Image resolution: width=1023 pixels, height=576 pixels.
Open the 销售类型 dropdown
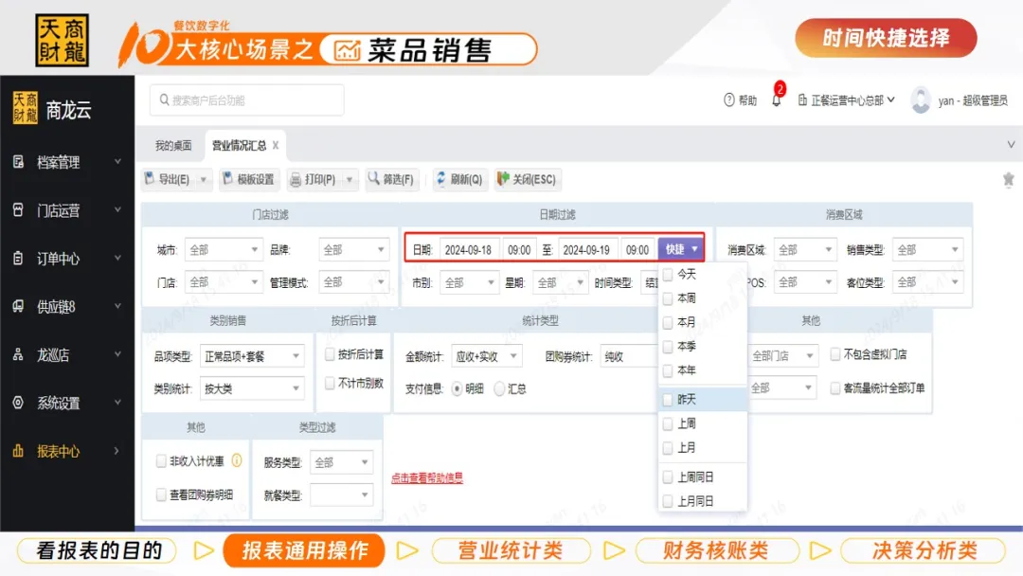coord(927,250)
